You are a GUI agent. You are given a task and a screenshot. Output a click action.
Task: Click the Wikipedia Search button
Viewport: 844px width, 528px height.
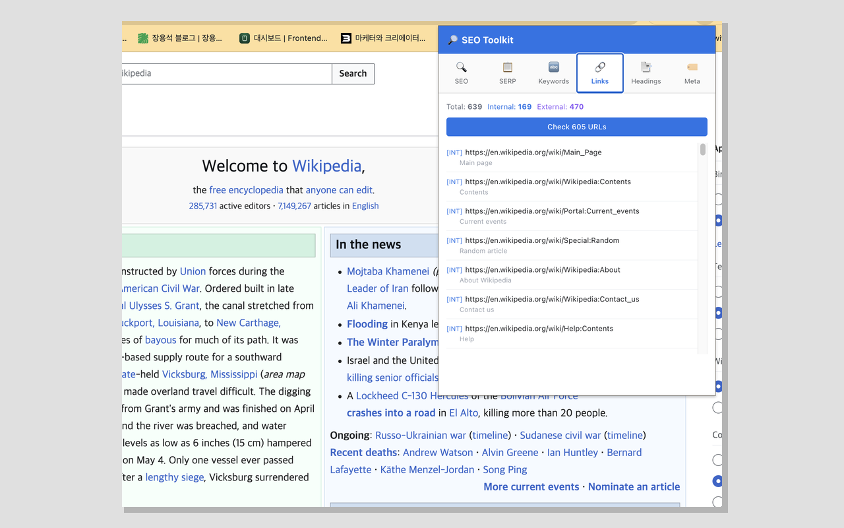[x=353, y=74]
